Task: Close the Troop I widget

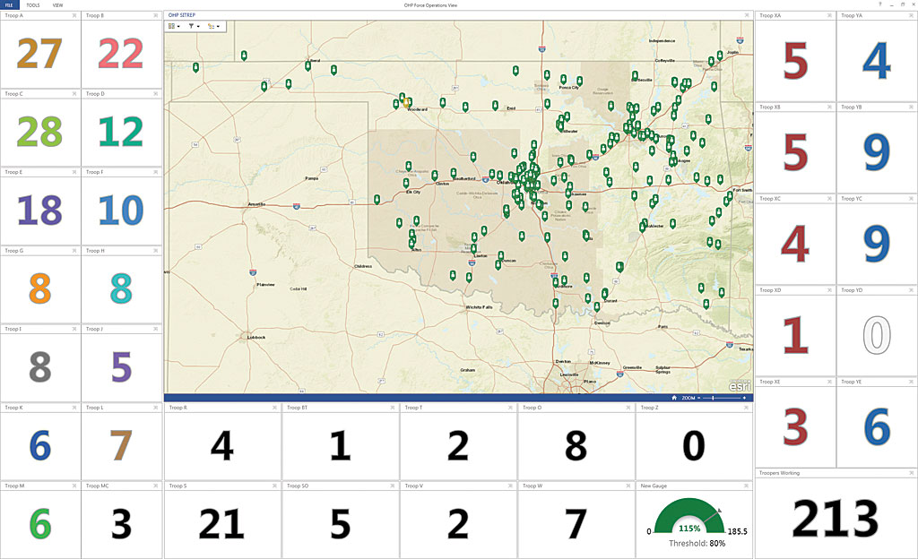Action: [74, 329]
